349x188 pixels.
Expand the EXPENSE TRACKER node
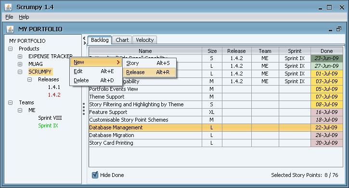coord(20,56)
